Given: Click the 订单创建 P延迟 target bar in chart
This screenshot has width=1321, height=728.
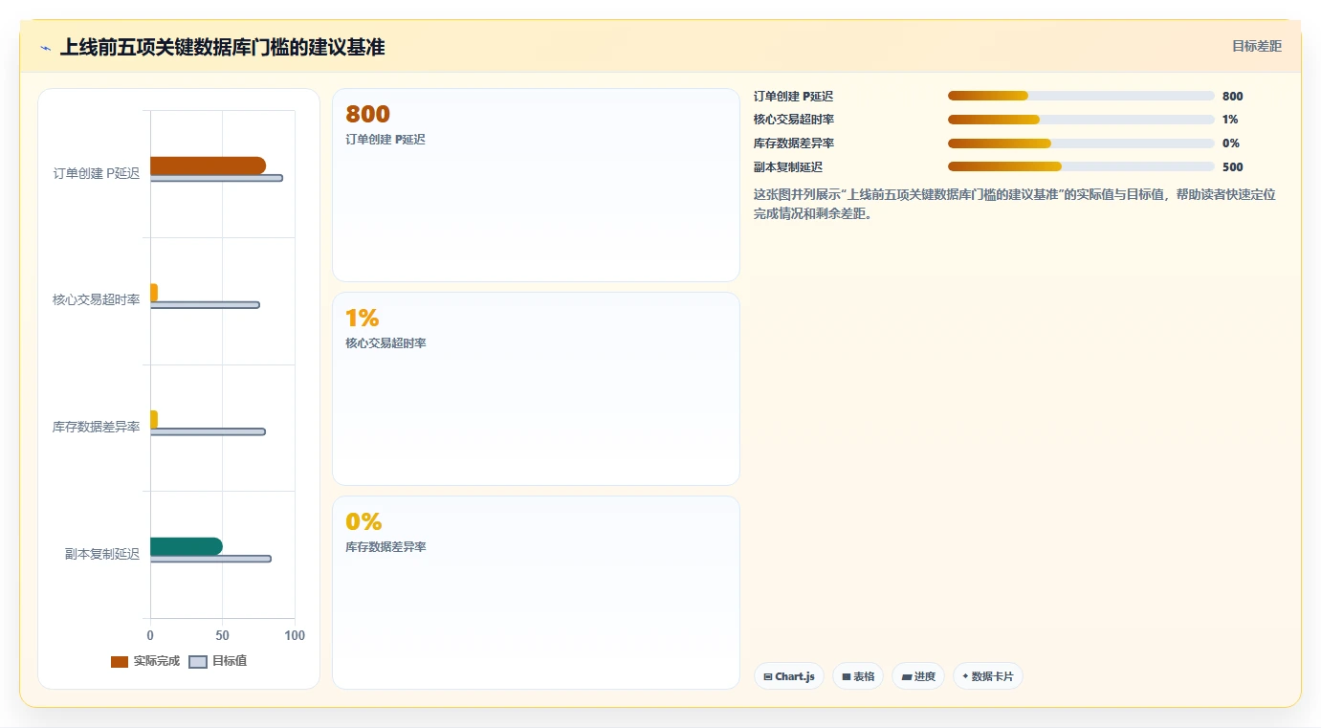Looking at the screenshot, I should point(216,178).
